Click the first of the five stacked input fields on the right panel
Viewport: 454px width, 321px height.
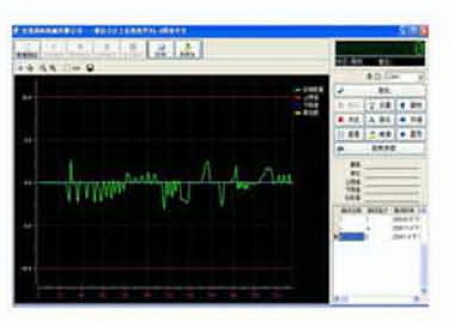click(392, 165)
